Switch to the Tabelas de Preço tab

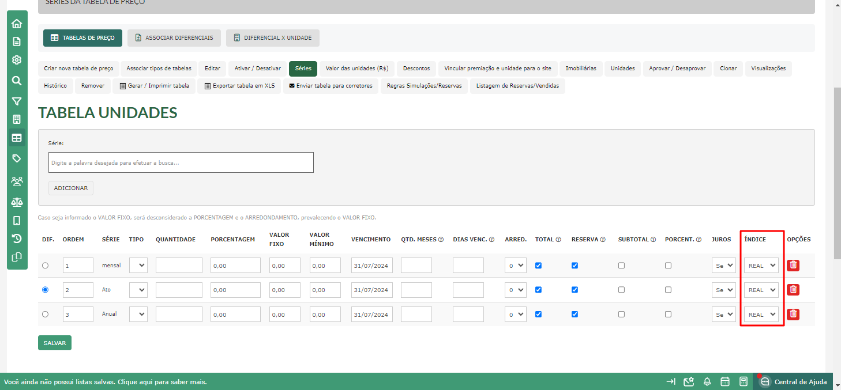(82, 38)
